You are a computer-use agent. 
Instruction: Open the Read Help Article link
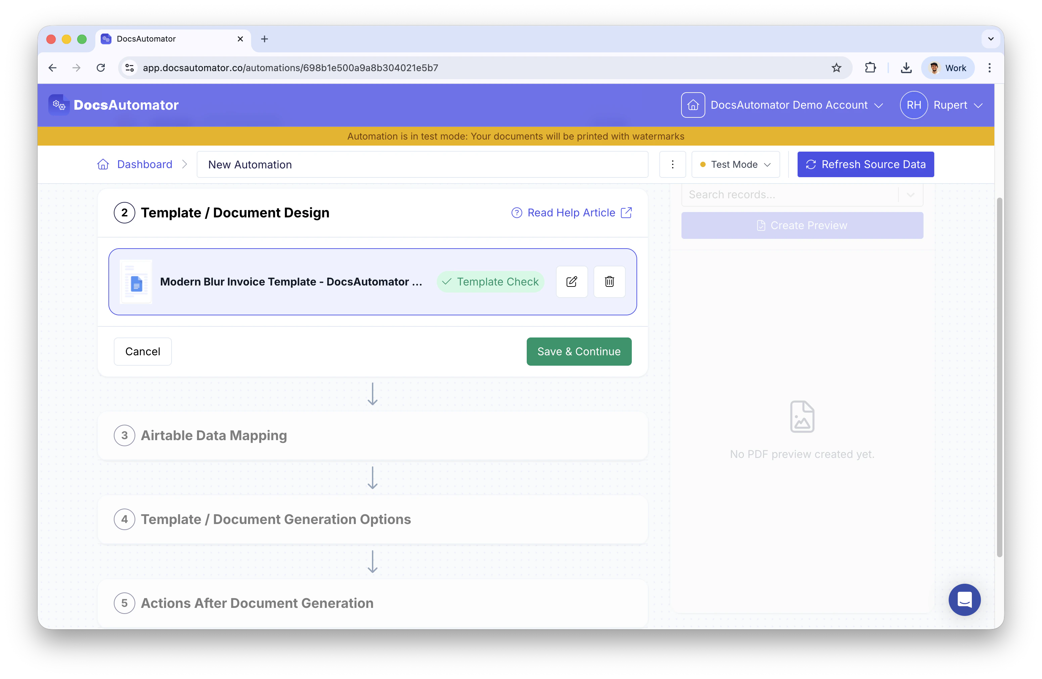[x=572, y=213]
